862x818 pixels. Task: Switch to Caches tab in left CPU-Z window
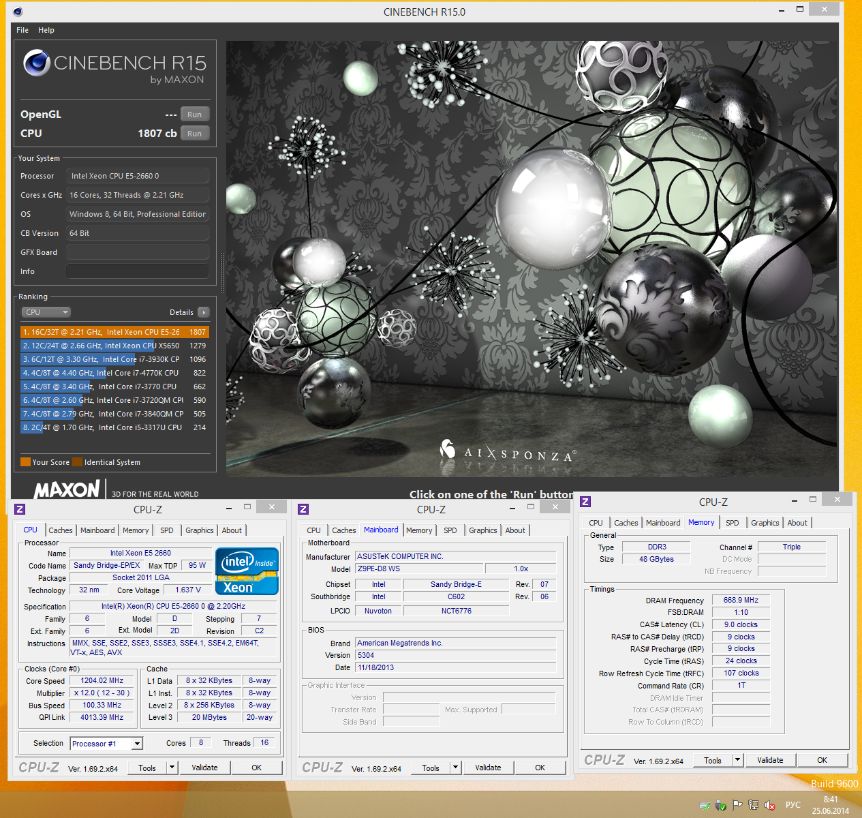pyautogui.click(x=60, y=530)
